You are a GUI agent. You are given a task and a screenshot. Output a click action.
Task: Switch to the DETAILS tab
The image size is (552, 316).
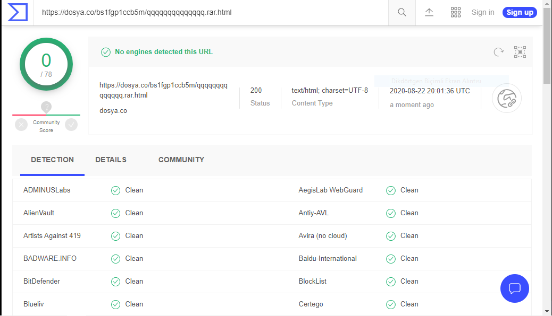(x=111, y=160)
